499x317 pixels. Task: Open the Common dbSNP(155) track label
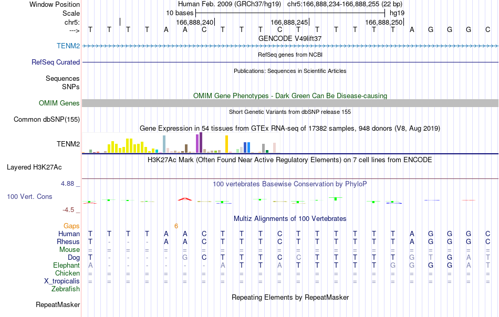[x=46, y=119]
